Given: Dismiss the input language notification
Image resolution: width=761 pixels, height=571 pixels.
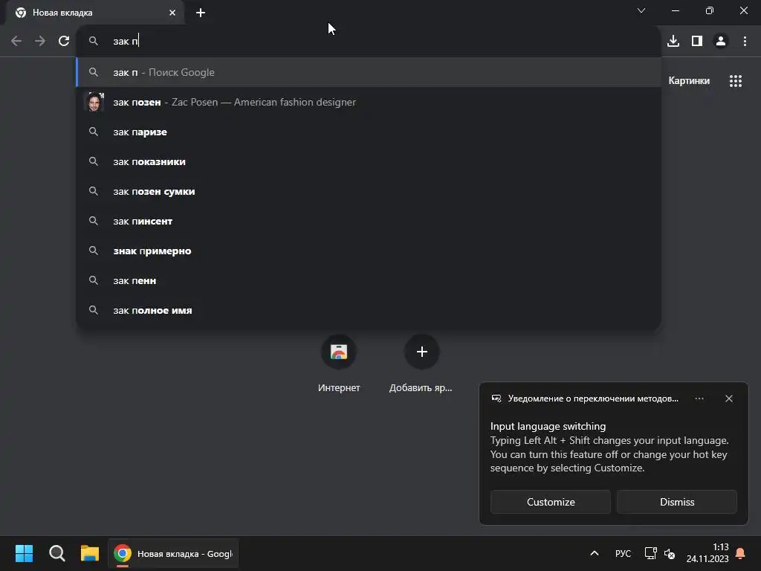Looking at the screenshot, I should point(676,502).
